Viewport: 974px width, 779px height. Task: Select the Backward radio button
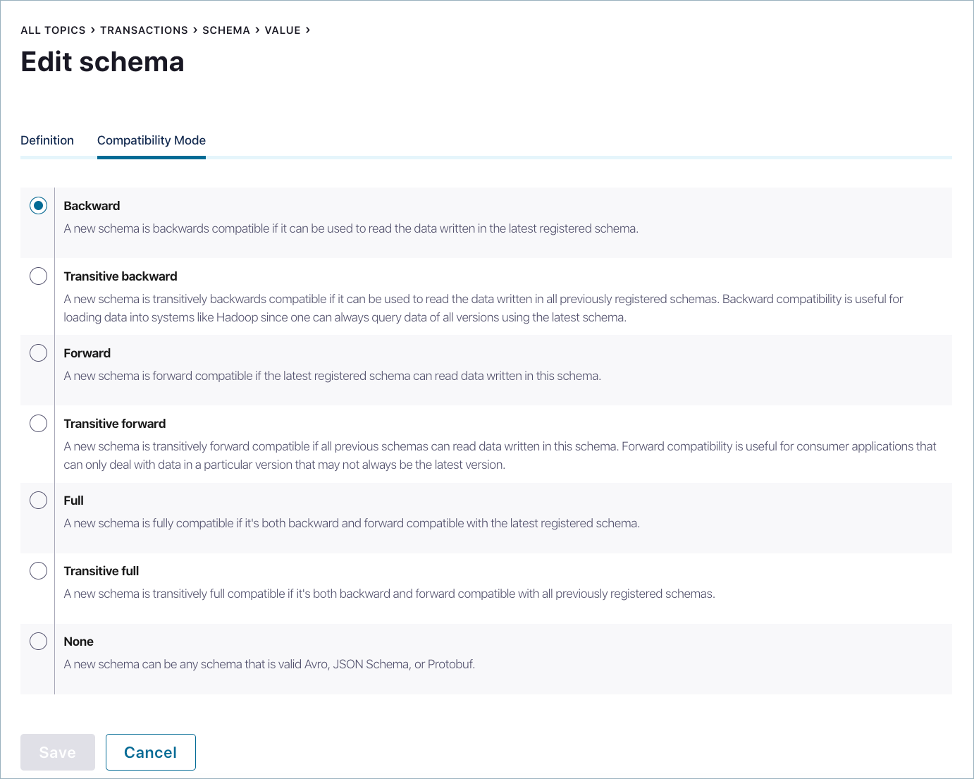39,206
